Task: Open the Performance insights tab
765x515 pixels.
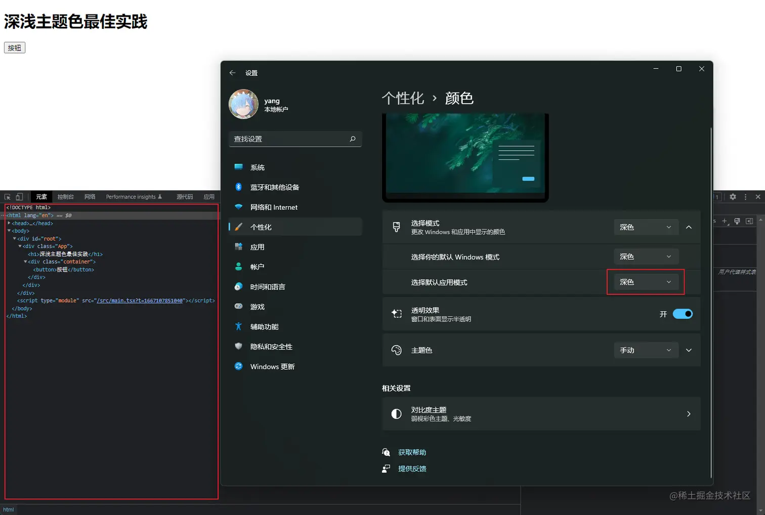Action: click(134, 197)
